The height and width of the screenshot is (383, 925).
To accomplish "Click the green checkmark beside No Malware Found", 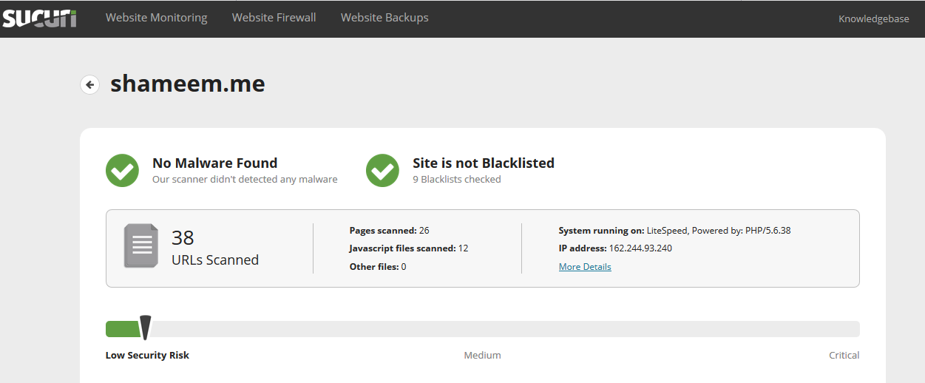I will [x=122, y=171].
